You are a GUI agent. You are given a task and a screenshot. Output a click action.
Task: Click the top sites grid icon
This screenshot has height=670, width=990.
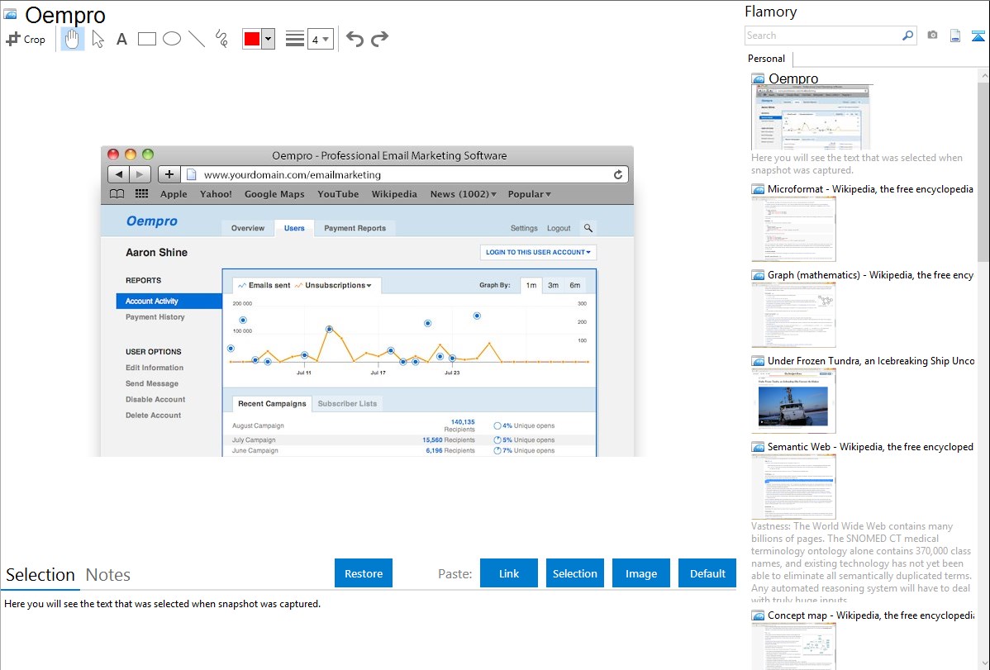(x=141, y=194)
